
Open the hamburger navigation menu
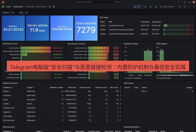[x=3, y=7]
